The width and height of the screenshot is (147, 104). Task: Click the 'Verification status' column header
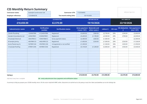click(63, 29)
